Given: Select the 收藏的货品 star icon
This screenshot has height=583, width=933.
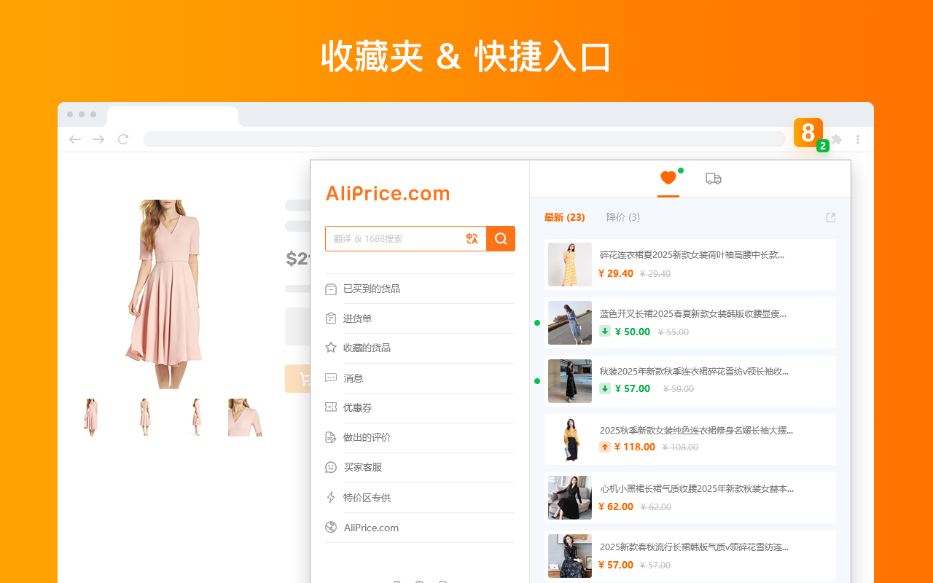Looking at the screenshot, I should tap(330, 348).
